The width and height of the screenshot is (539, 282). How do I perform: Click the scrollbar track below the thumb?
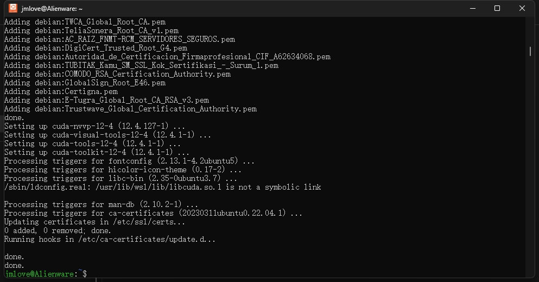(x=530, y=165)
